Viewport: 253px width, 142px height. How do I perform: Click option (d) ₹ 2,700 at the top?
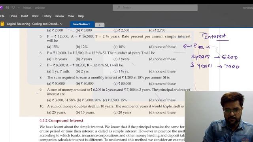pos(157,30)
